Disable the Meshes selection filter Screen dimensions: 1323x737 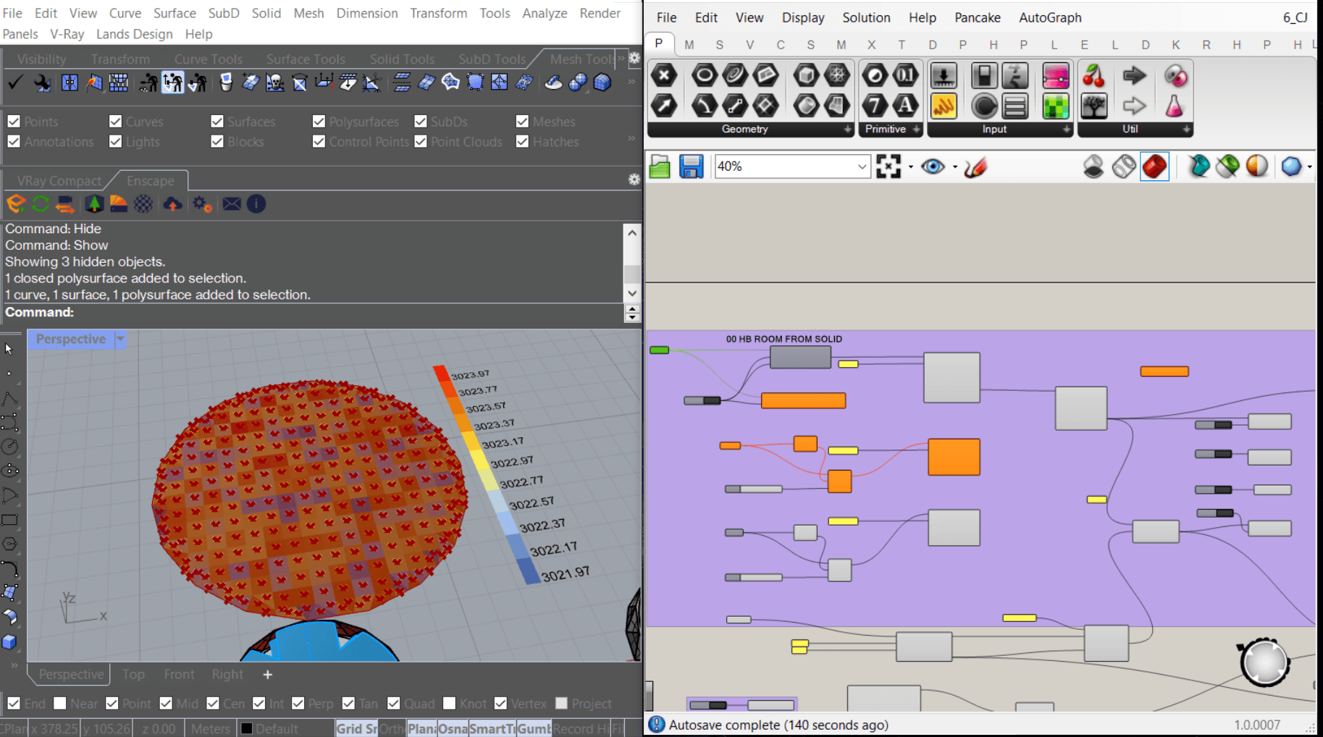pos(522,121)
